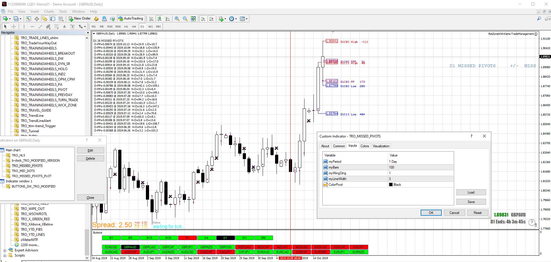Open the Profiles toolbar icon

pyautogui.click(x=16, y=19)
